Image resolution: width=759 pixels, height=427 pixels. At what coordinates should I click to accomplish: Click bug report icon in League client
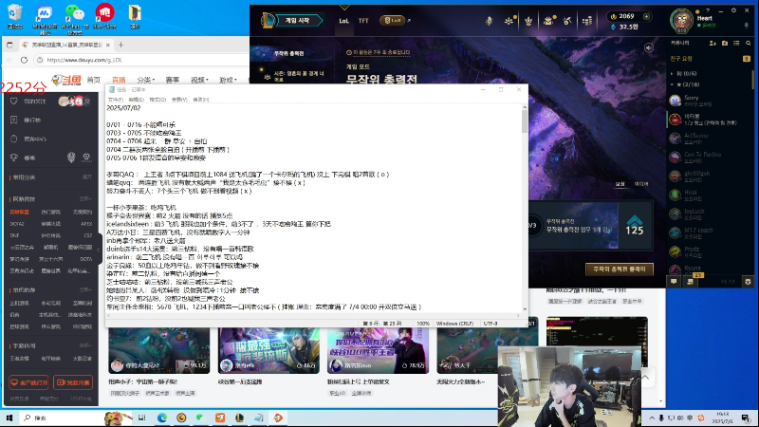tap(748, 281)
